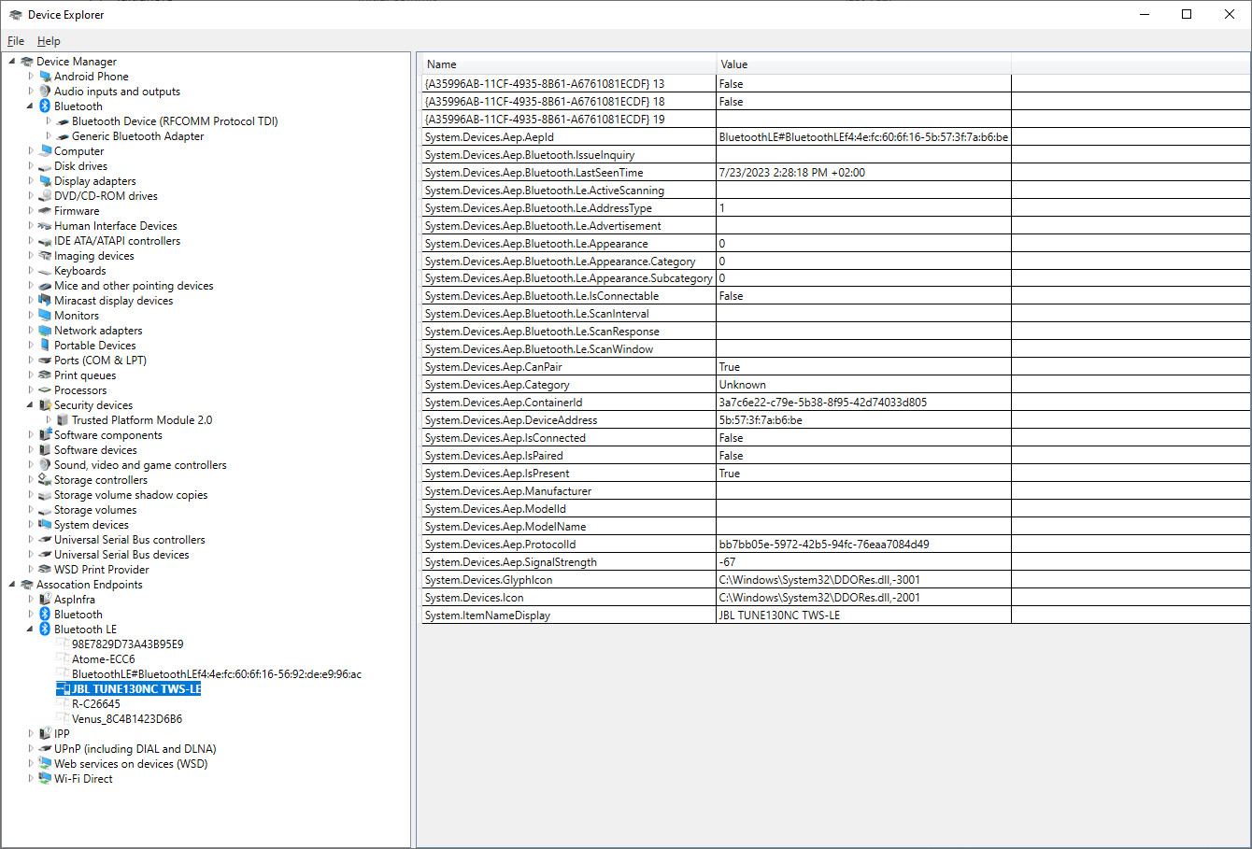Click the UPnP (including DIAL and DLNA) icon
Image resolution: width=1252 pixels, height=849 pixels.
[x=45, y=749]
